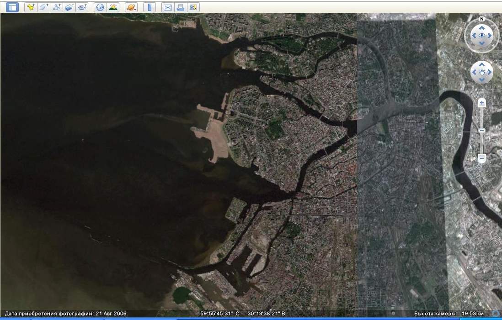The height and width of the screenshot is (320, 502).
Task: Start recording a tour with camera icon
Action: pos(82,7)
